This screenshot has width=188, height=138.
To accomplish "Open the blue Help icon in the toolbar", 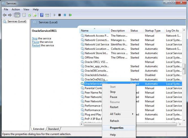I will coord(42,15).
